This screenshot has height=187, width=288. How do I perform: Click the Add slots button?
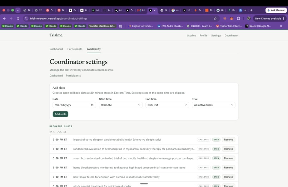60,114
